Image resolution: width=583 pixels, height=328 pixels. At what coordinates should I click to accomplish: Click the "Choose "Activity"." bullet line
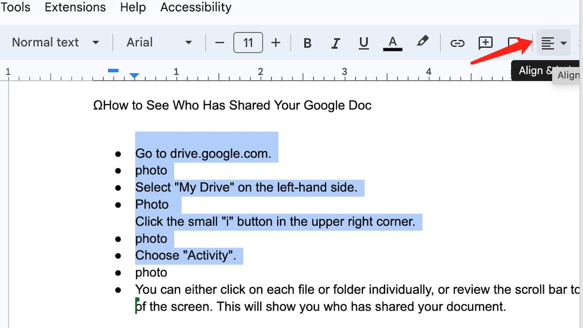coord(186,255)
